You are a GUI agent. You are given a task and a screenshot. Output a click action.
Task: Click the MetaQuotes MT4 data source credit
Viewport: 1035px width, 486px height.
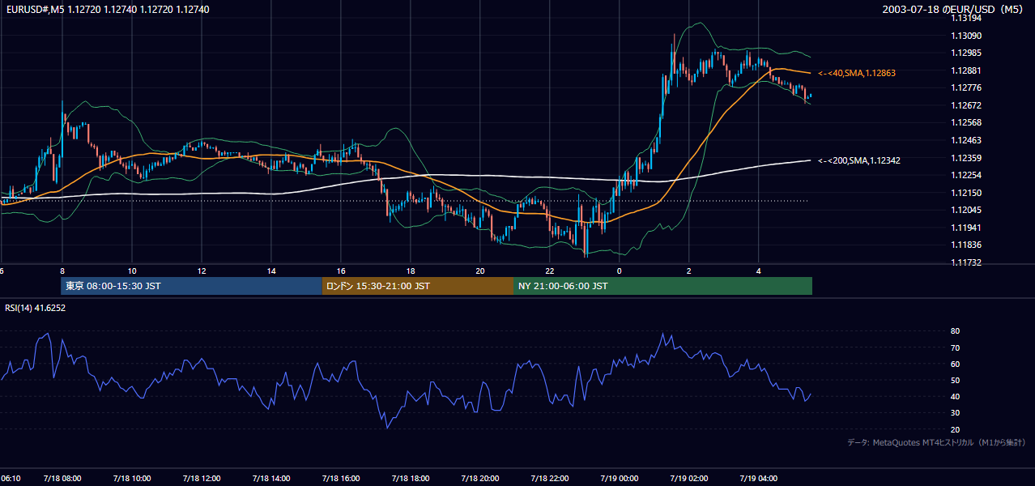(936, 442)
